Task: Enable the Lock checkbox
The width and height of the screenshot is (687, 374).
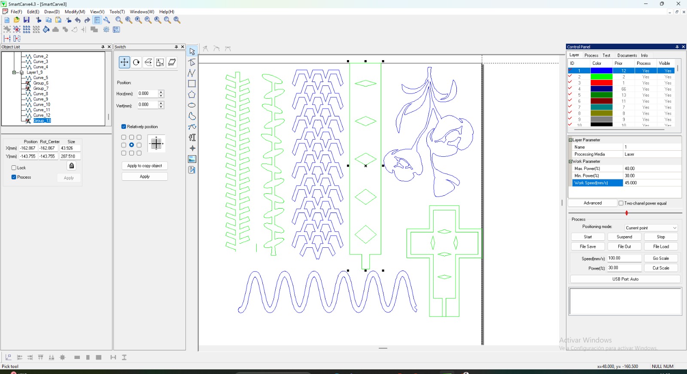Action: 14,168
